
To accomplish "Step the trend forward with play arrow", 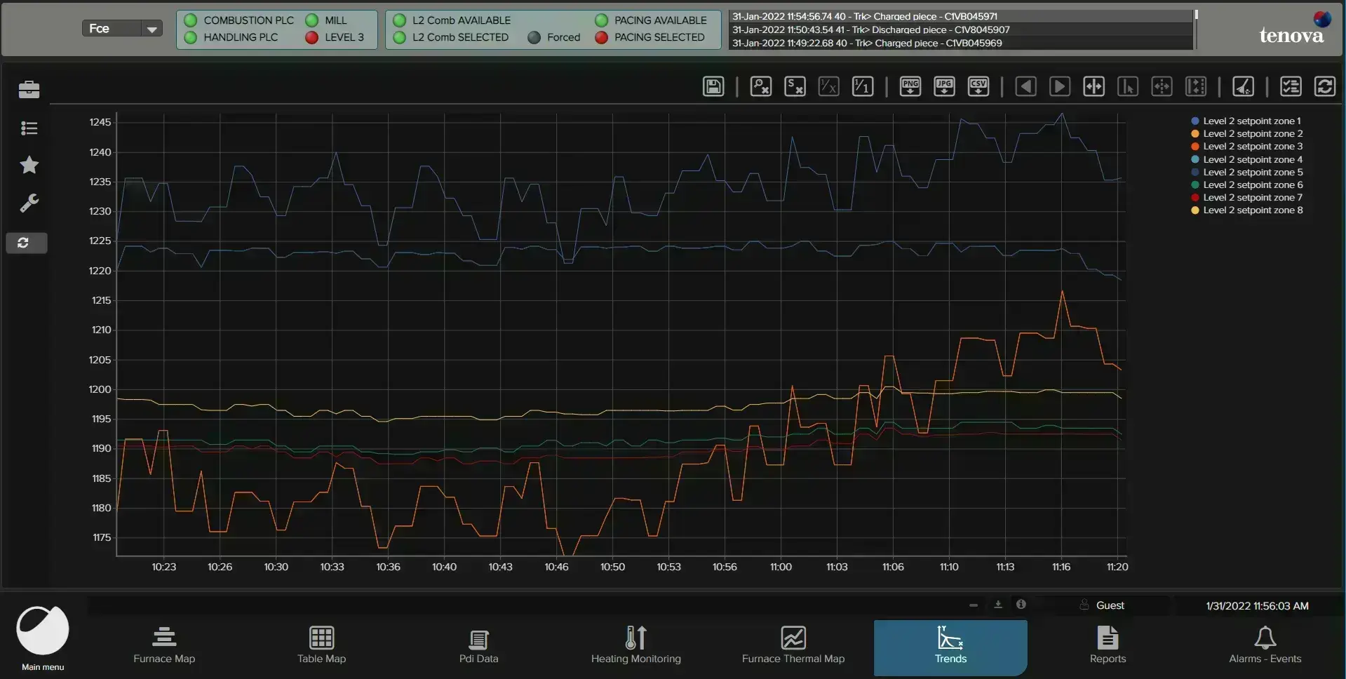I will pyautogui.click(x=1060, y=86).
